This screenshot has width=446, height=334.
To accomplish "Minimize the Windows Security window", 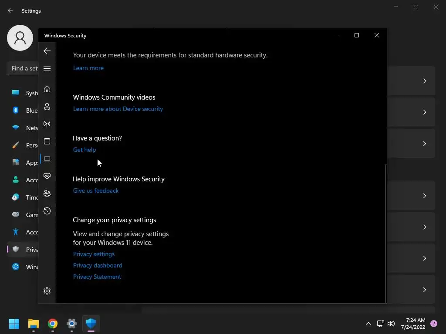I will pos(337,35).
